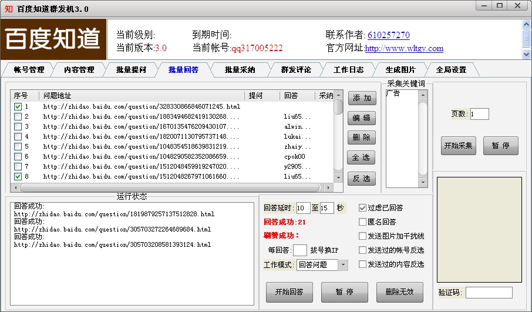Click answerer name cpok00 in the list

coord(295,156)
